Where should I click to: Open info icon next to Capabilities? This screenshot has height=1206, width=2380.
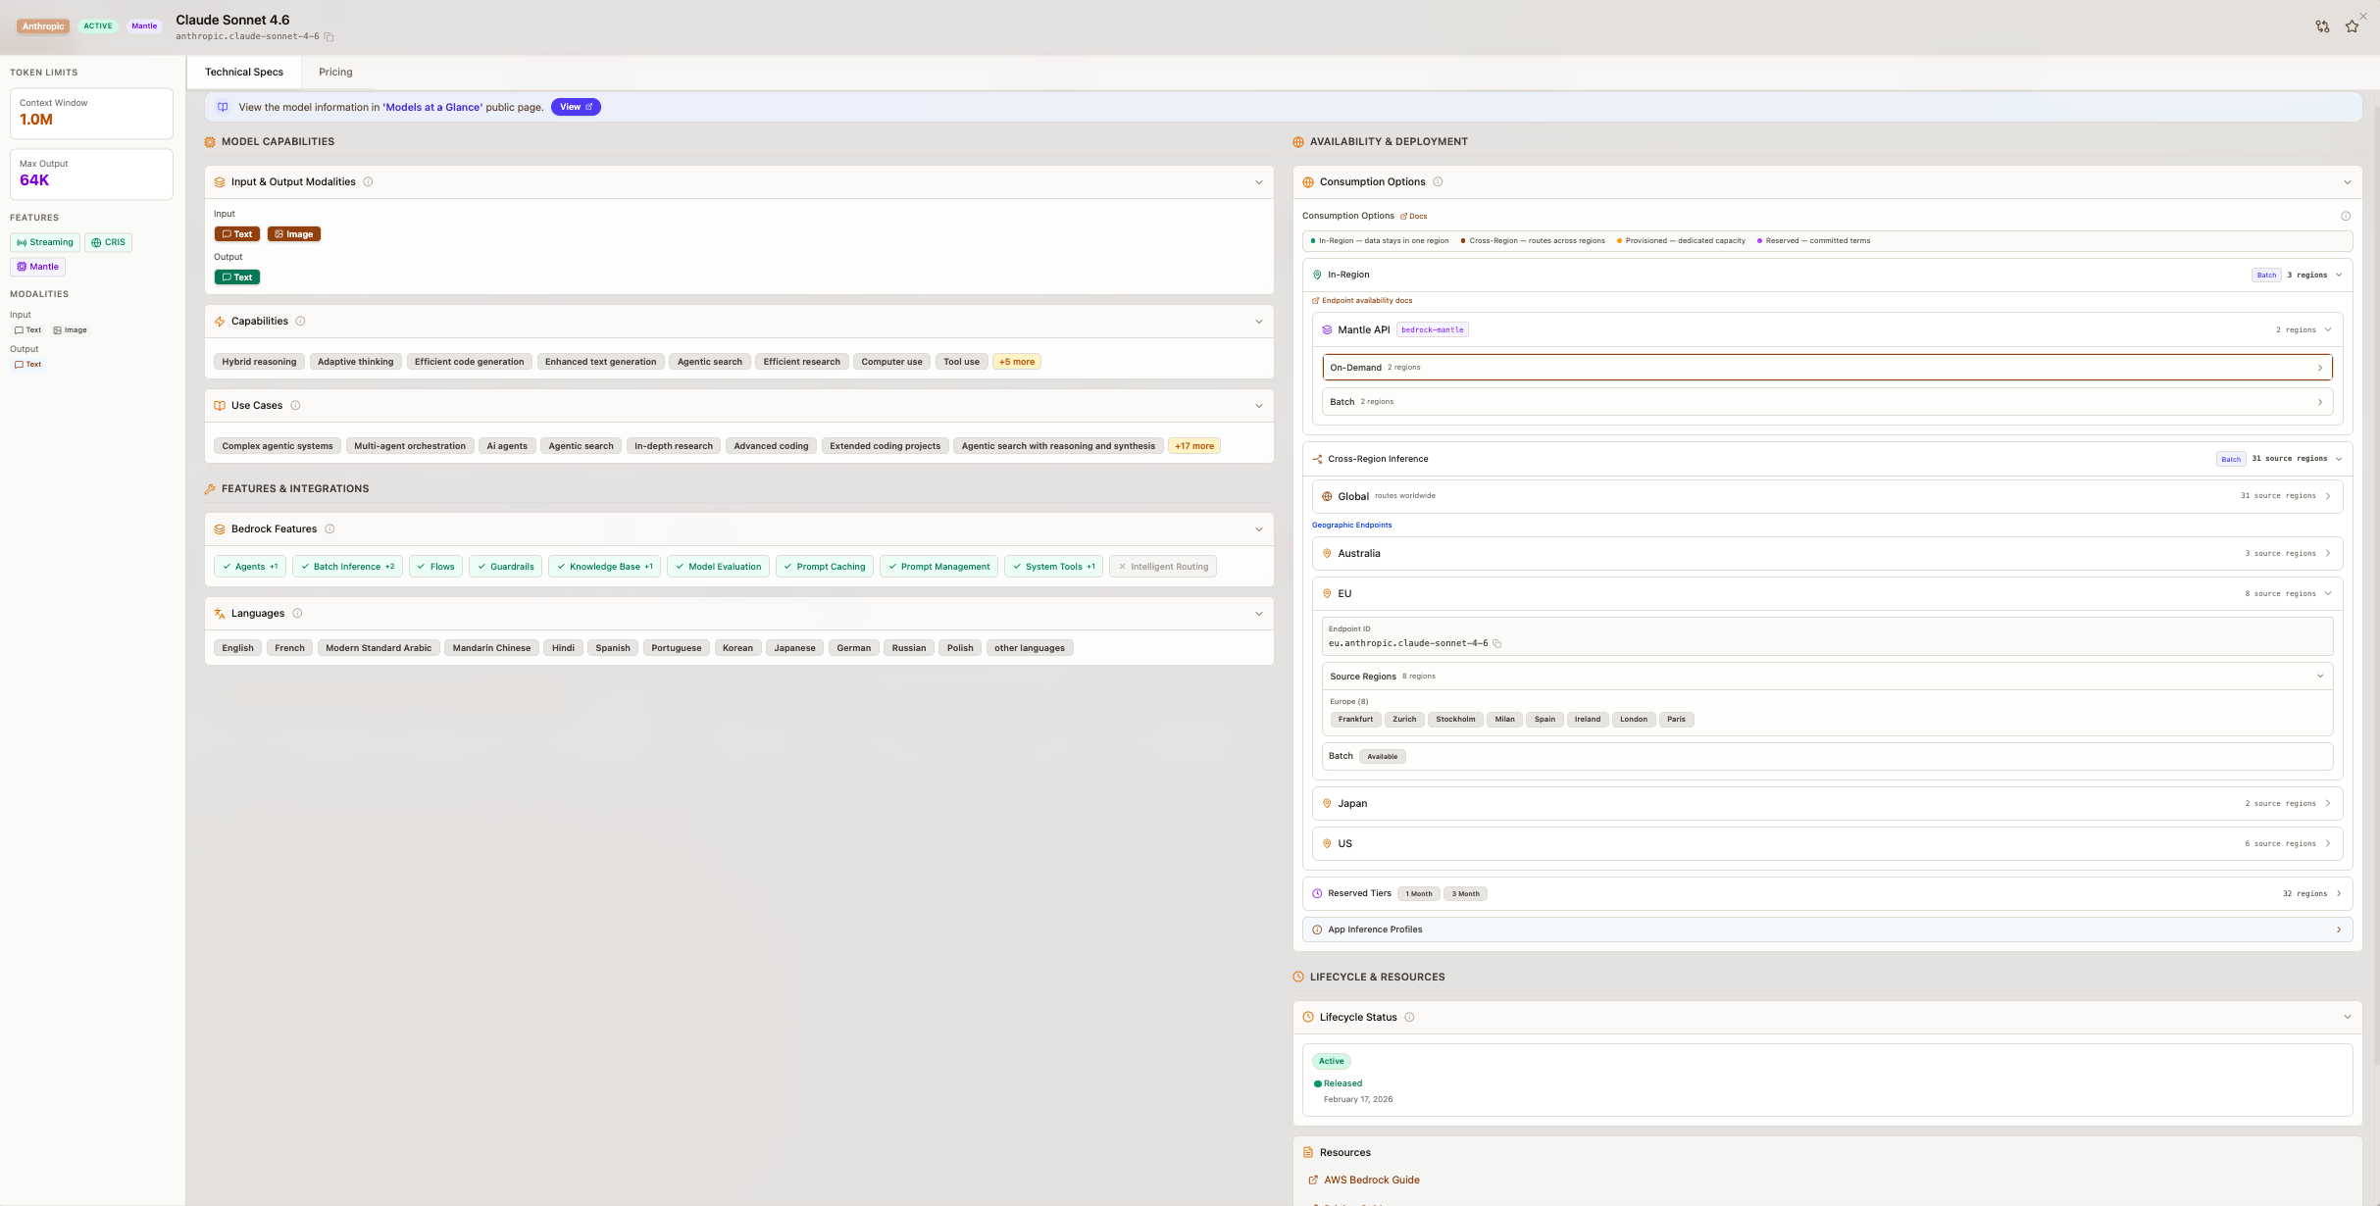coord(300,322)
